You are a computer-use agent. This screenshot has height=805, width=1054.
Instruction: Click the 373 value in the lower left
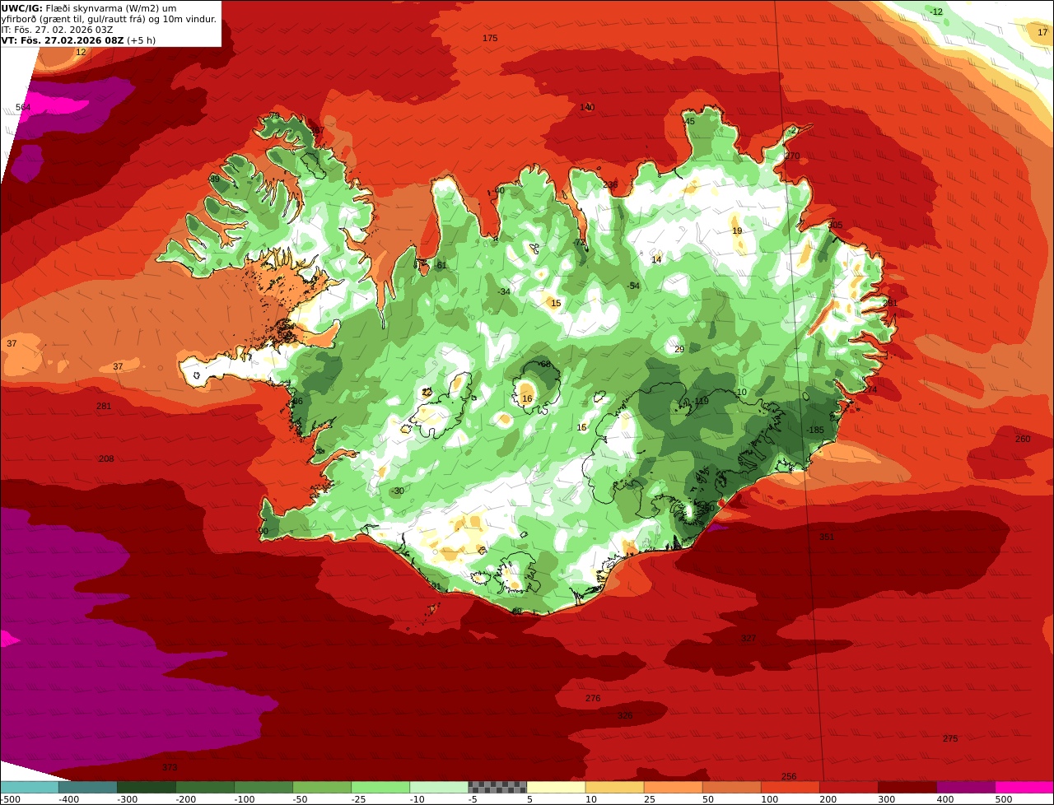pos(170,767)
